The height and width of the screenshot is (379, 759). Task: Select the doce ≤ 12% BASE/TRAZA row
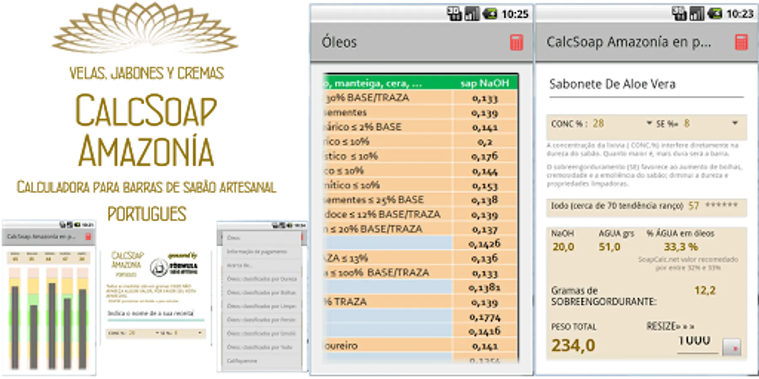click(x=420, y=214)
